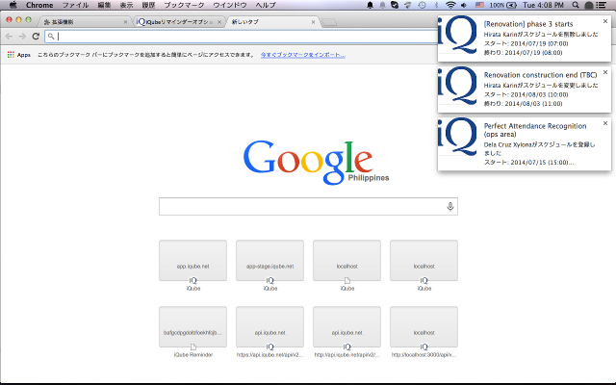Click the battery status indicator
Image resolution: width=616 pixels, height=385 pixels.
coord(502,5)
